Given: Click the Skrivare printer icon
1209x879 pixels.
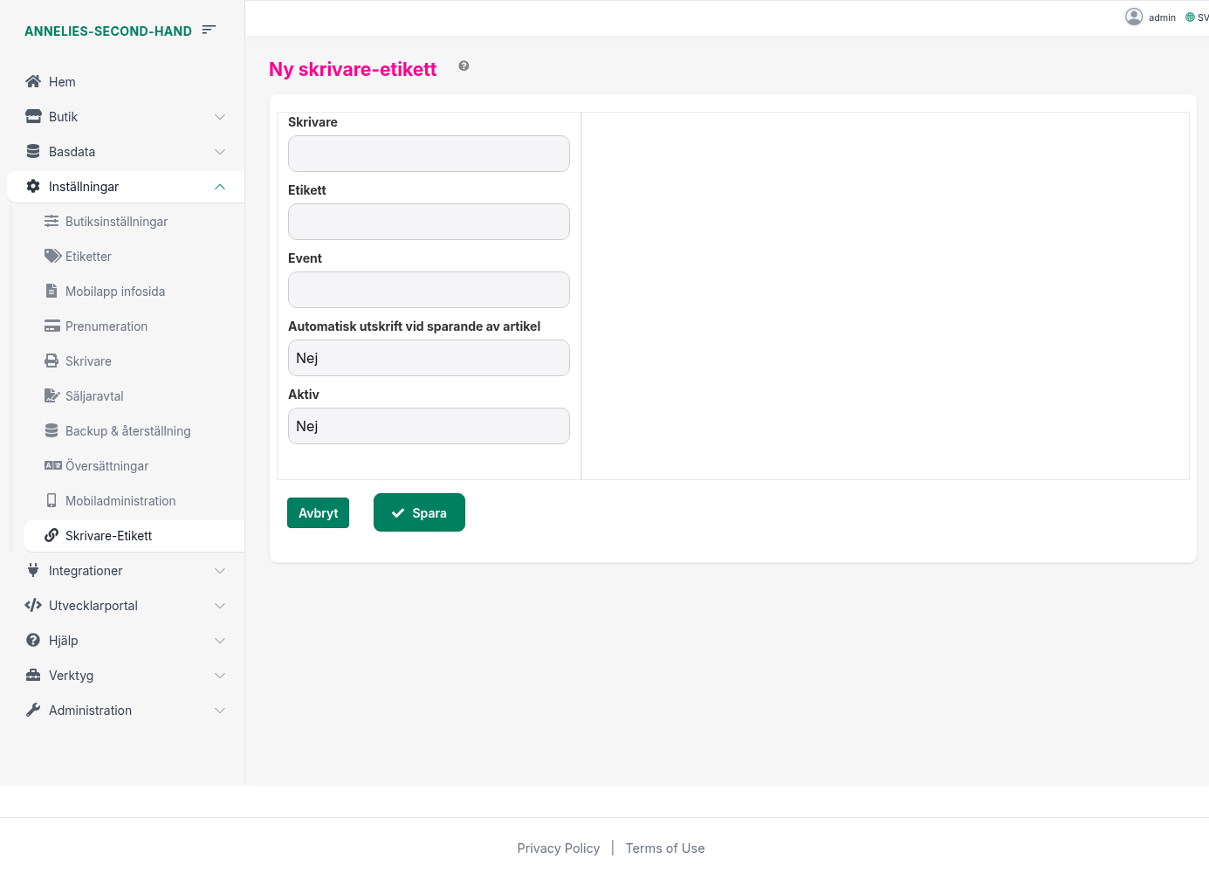Looking at the screenshot, I should tap(52, 361).
